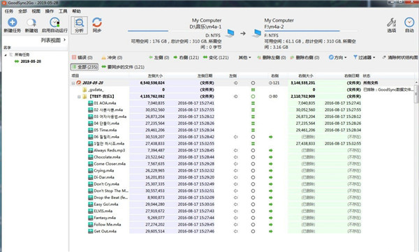Collapse the 2019-05-28 root folder in file list
The height and width of the screenshot is (252, 419).
(x=73, y=83)
